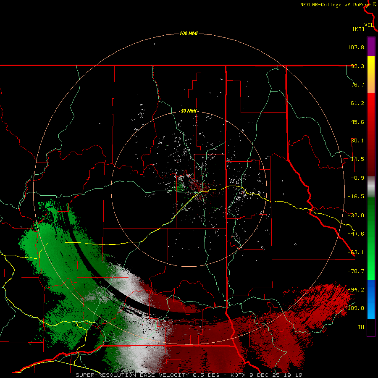
Task: Click the TH label at scale bottom
Action: [361, 327]
